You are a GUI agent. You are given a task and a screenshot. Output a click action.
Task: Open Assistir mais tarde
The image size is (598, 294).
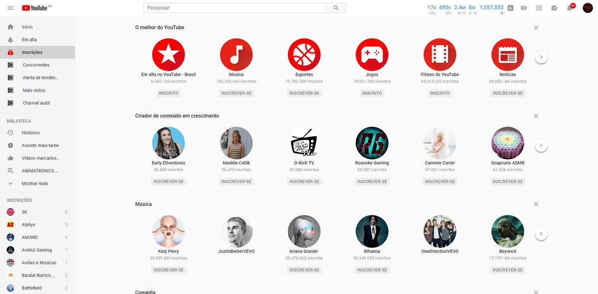[37, 146]
